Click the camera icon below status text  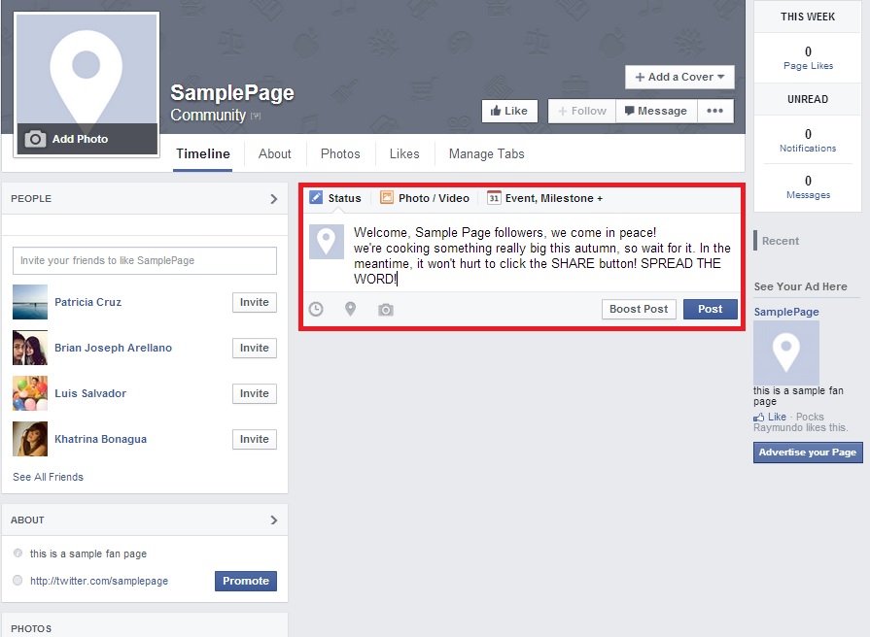386,310
